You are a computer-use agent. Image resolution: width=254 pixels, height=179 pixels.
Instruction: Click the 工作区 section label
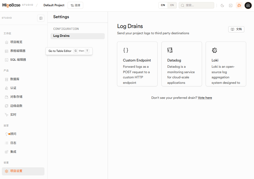pos(8,33)
